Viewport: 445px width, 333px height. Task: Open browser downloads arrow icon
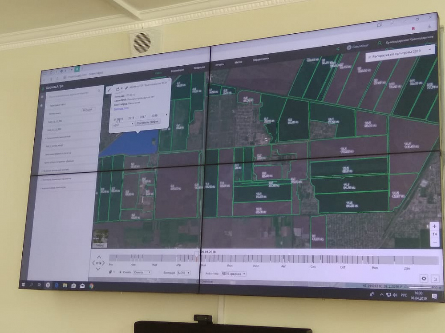(x=429, y=26)
